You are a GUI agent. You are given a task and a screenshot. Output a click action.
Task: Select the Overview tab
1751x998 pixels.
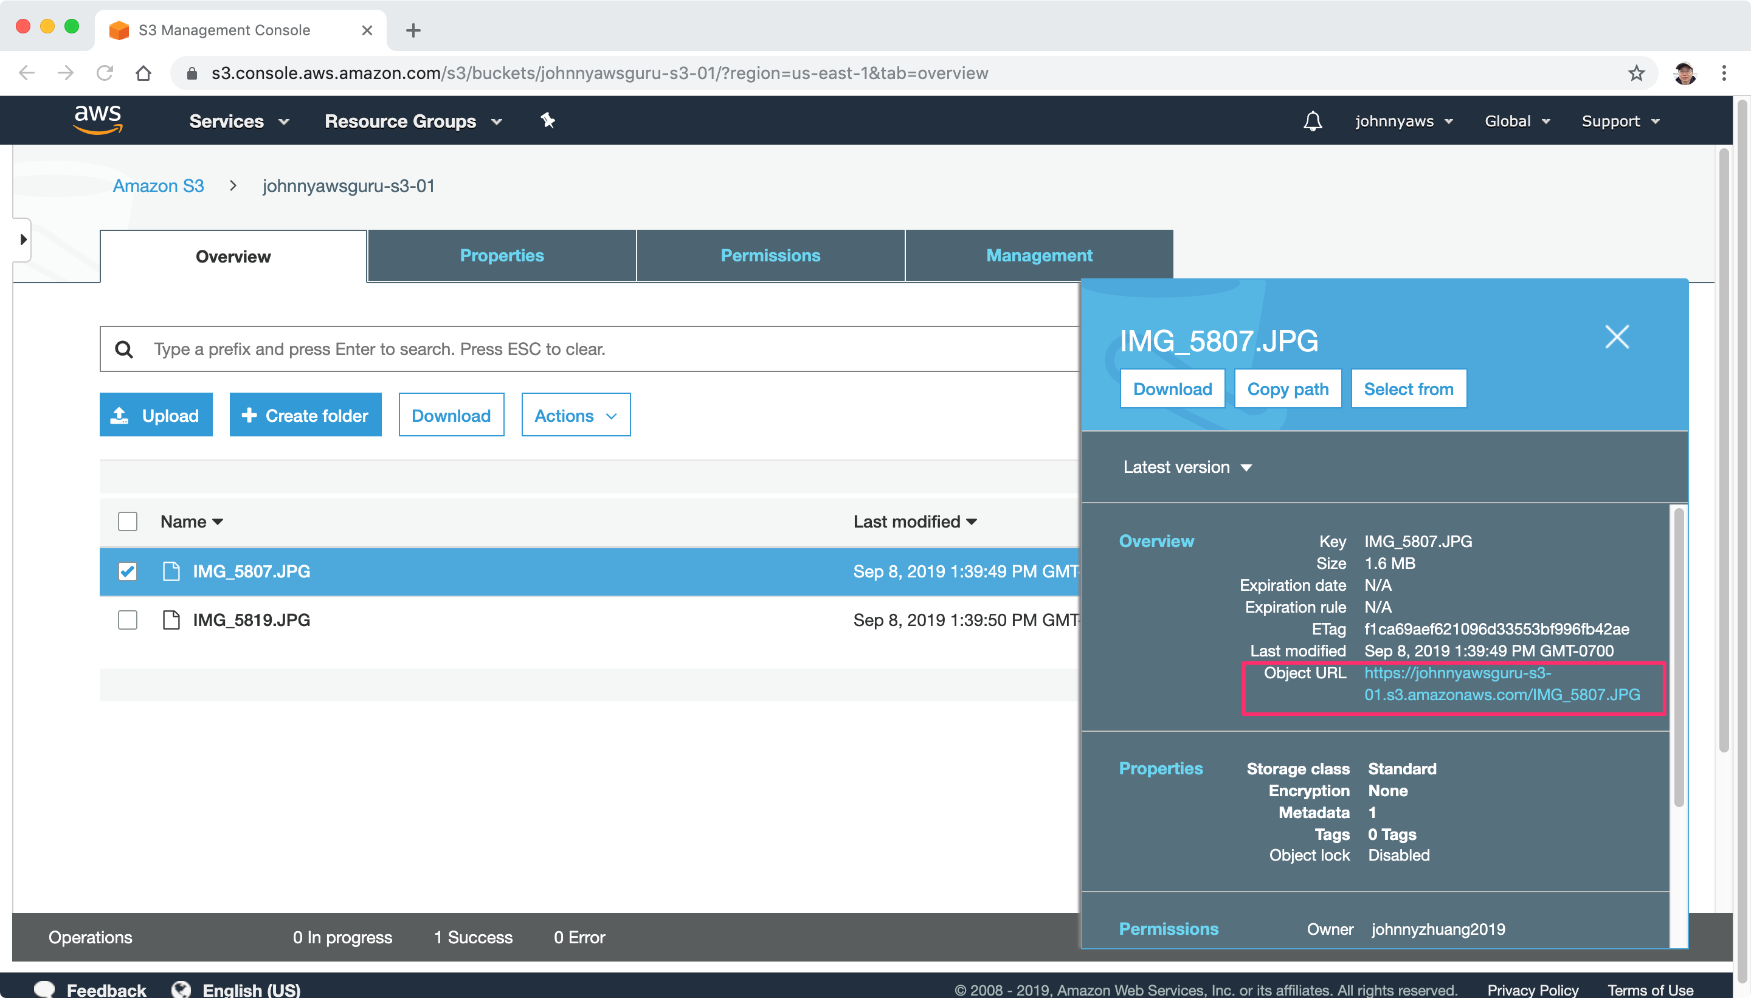(233, 256)
